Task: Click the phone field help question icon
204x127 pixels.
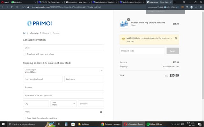Action: 101,112
